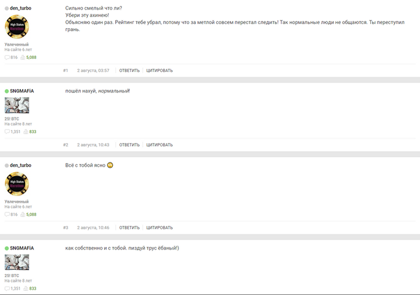The image size is (420, 295).
Task: Open permalink #2 of second post
Action: [x=65, y=145]
